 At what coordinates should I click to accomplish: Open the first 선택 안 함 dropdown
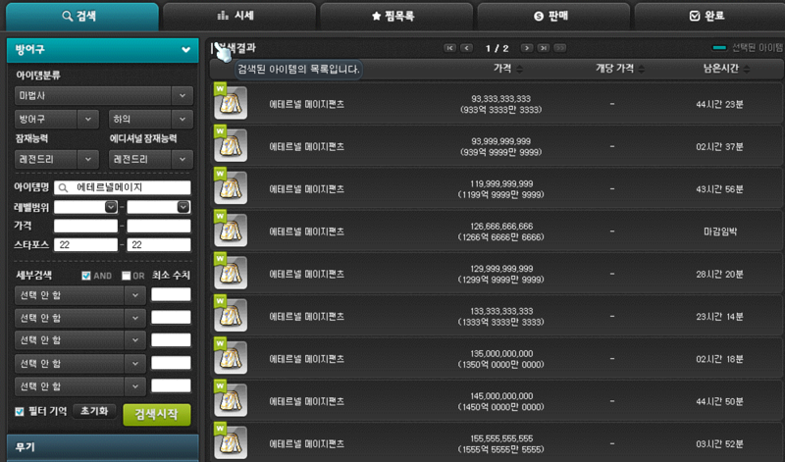[x=80, y=295]
